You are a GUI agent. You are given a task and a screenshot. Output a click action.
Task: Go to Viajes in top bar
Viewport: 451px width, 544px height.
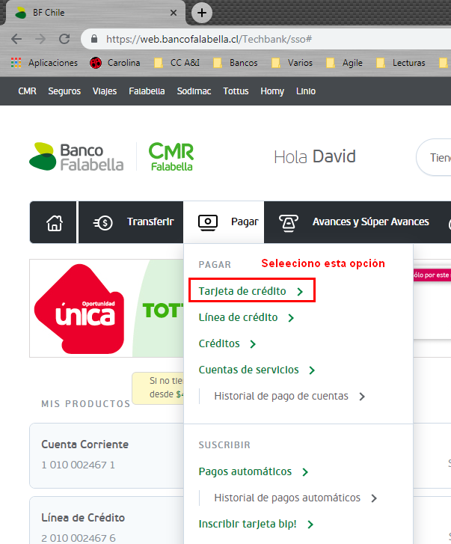click(x=105, y=91)
